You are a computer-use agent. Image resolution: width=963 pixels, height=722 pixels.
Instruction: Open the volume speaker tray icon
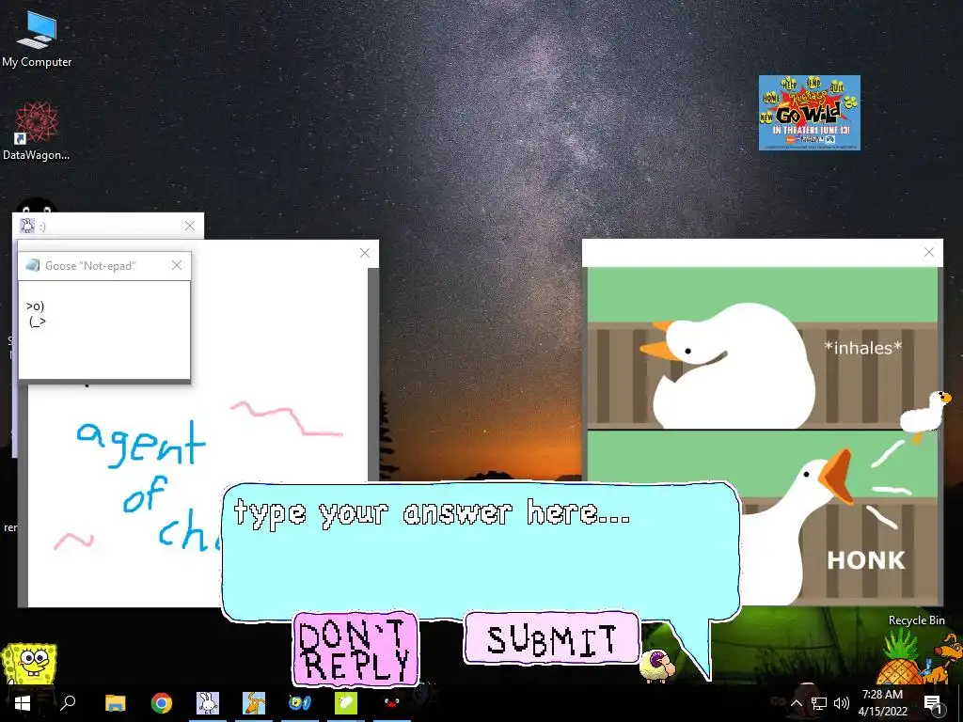842,703
